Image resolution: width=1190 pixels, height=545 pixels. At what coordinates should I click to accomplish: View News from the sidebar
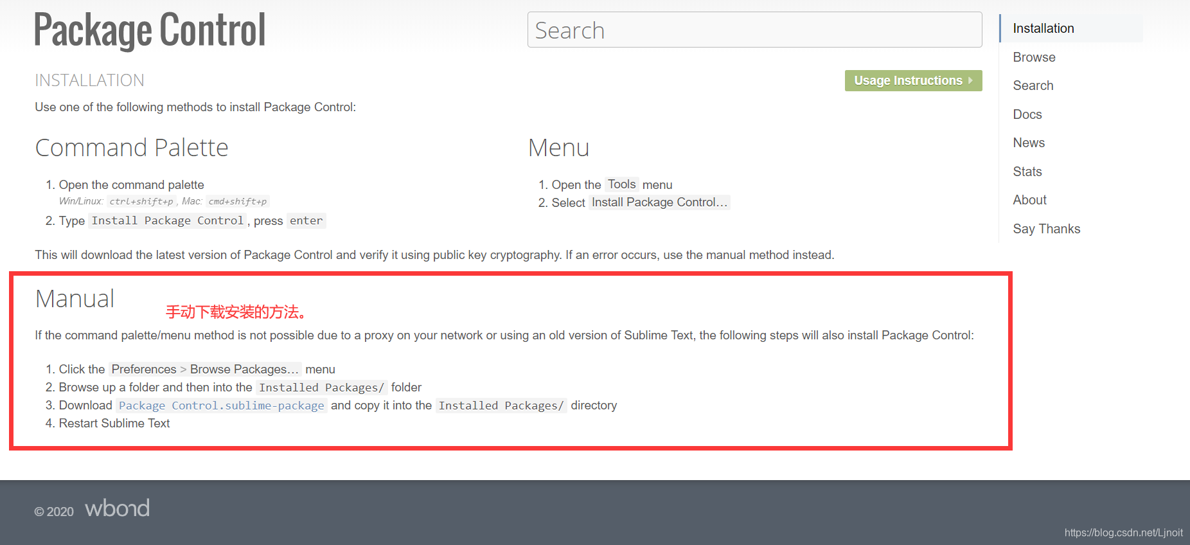click(x=1028, y=143)
